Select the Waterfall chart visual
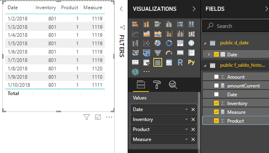The image size is (269, 153). pyautogui.click(x=135, y=43)
